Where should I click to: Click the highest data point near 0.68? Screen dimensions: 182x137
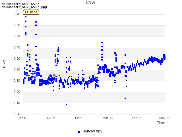coord(26,17)
